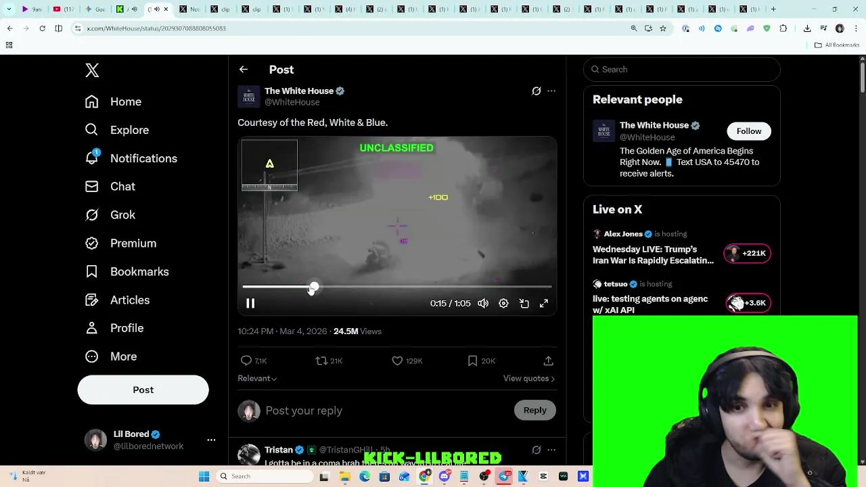Close the active browser tab
This screenshot has height=487, width=866.
pos(166,9)
